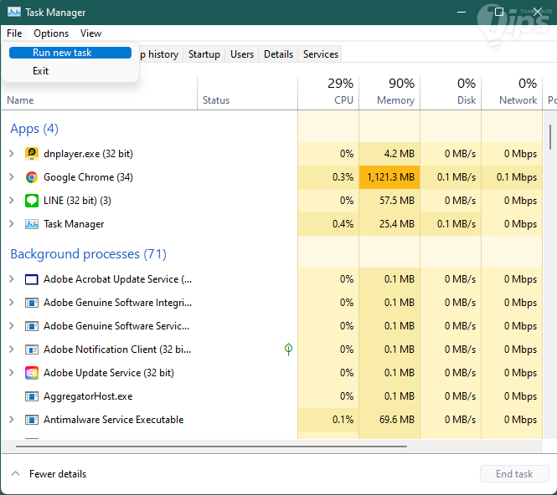
Task: Sort processes by CPU column
Action: (x=328, y=92)
